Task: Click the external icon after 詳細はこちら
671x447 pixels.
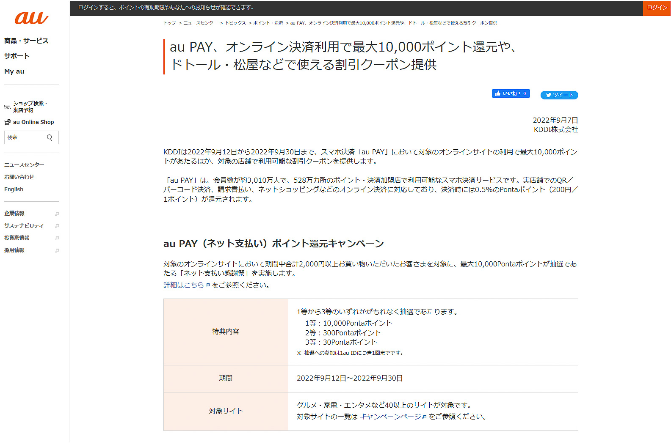Action: (207, 285)
